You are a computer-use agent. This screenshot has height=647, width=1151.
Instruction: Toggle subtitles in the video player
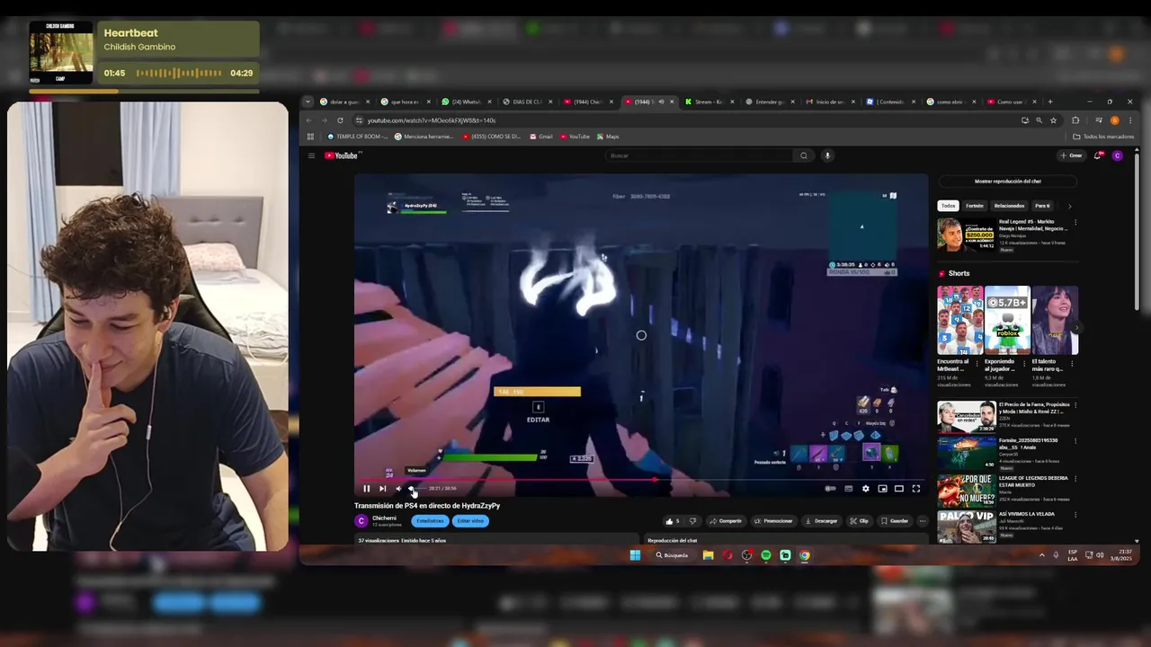(848, 489)
